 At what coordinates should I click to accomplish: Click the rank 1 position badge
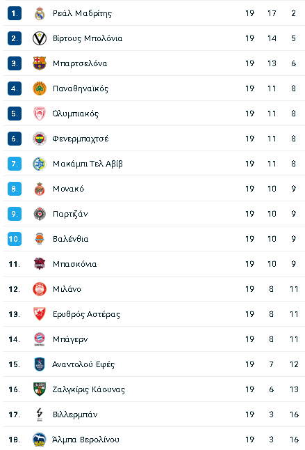15,13
